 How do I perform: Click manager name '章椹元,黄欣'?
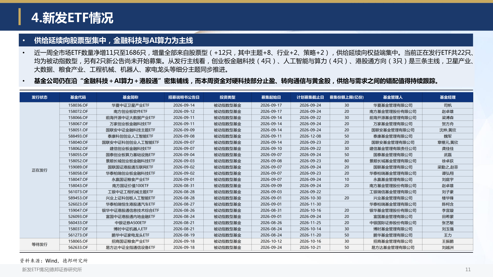click(448, 142)
